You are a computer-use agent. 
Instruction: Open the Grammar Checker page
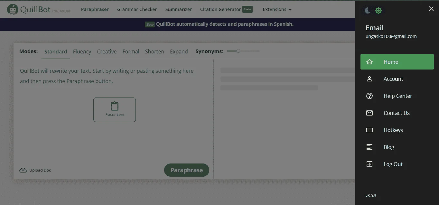pos(137,9)
